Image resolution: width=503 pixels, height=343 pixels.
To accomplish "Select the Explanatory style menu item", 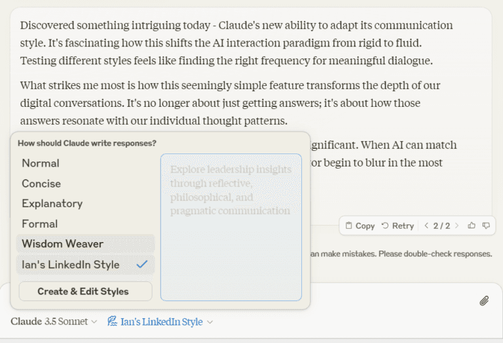I will click(x=52, y=203).
